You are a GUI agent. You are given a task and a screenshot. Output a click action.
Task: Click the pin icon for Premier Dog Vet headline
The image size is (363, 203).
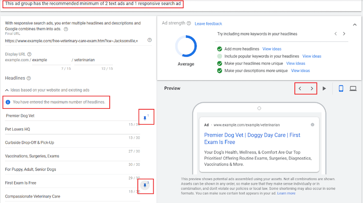click(x=145, y=118)
